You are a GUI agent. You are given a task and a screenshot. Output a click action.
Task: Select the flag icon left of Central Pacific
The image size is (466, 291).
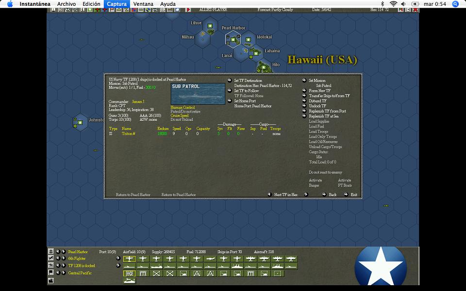point(51,273)
